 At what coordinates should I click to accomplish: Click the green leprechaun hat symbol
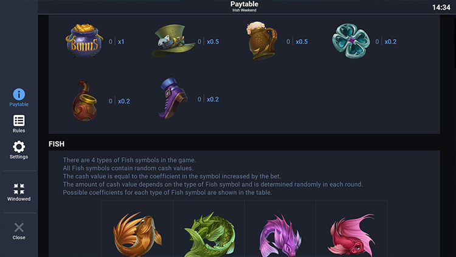[172, 41]
